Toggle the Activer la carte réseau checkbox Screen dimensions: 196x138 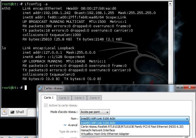click(x=46, y=105)
